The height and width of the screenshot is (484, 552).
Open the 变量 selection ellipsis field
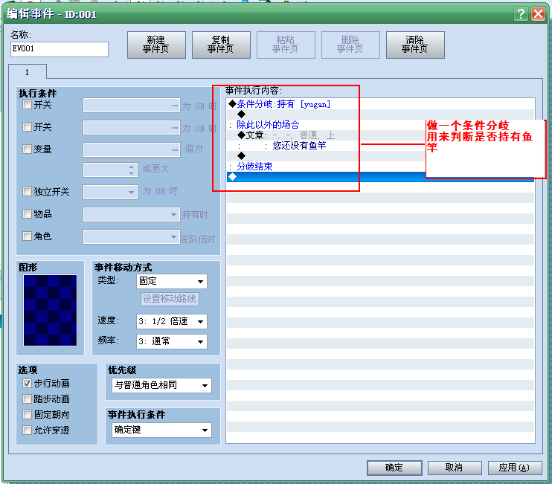tap(132, 150)
